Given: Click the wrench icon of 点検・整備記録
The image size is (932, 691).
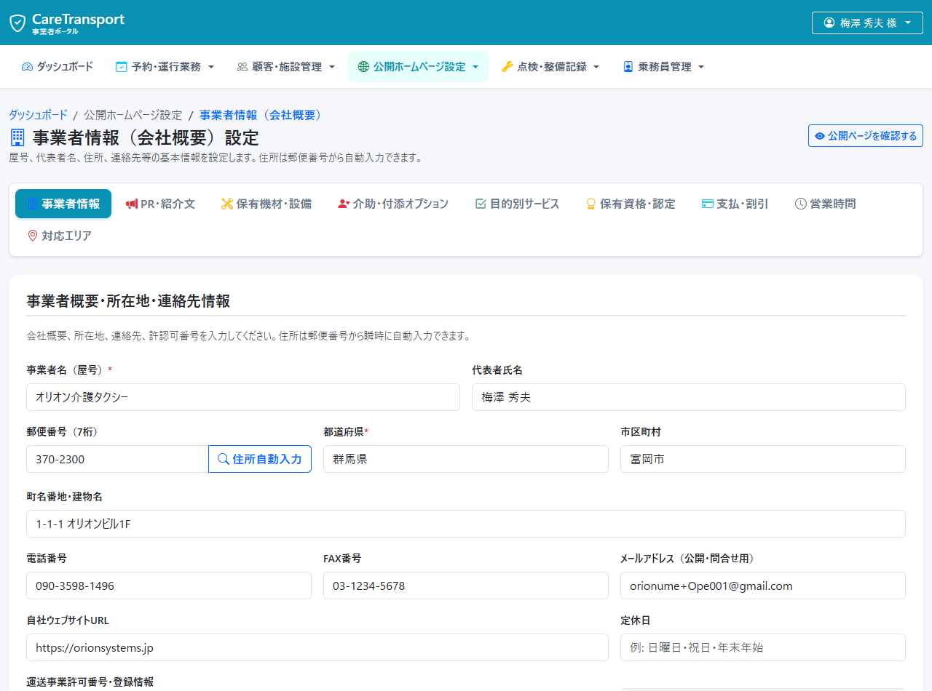Looking at the screenshot, I should point(508,67).
